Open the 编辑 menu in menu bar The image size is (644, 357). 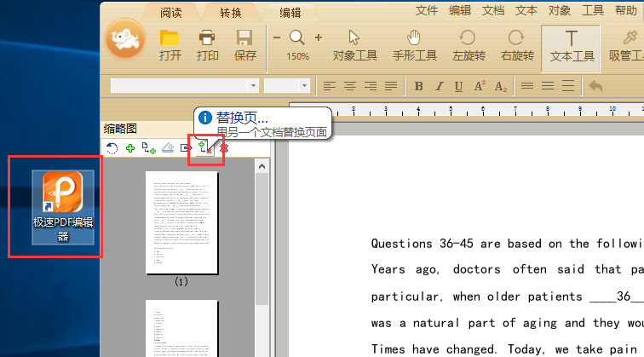pos(460,10)
